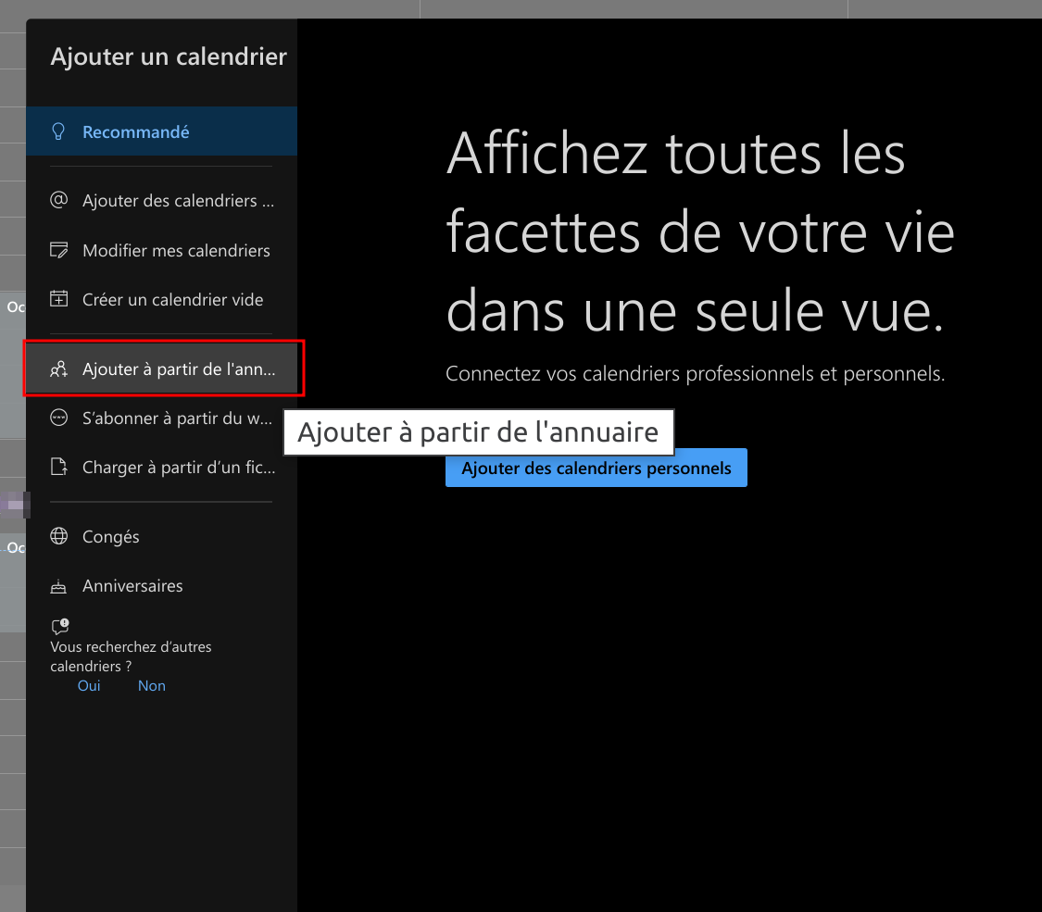Select "S'abonner à partir du w..." option

pos(176,418)
